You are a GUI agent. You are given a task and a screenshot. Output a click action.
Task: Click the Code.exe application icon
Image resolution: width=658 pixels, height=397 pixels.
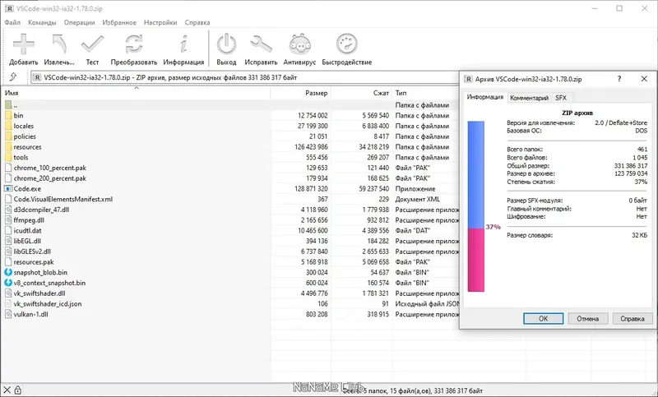(x=8, y=189)
